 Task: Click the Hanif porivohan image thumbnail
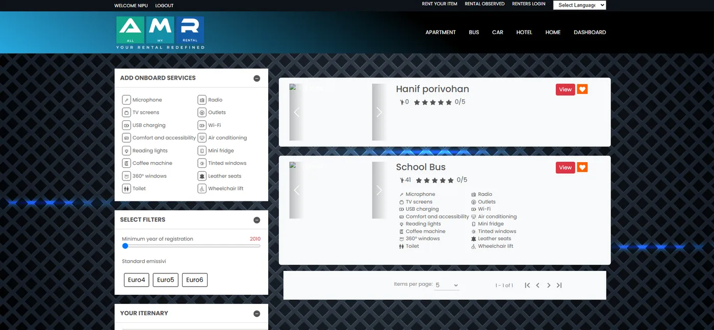338,112
